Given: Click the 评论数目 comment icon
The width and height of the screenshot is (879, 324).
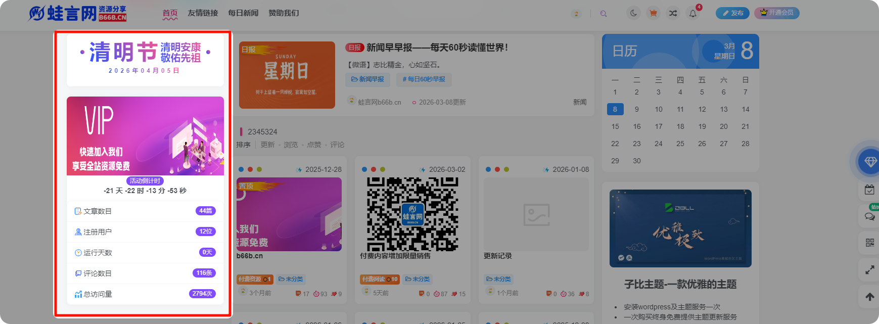Looking at the screenshot, I should tap(78, 273).
